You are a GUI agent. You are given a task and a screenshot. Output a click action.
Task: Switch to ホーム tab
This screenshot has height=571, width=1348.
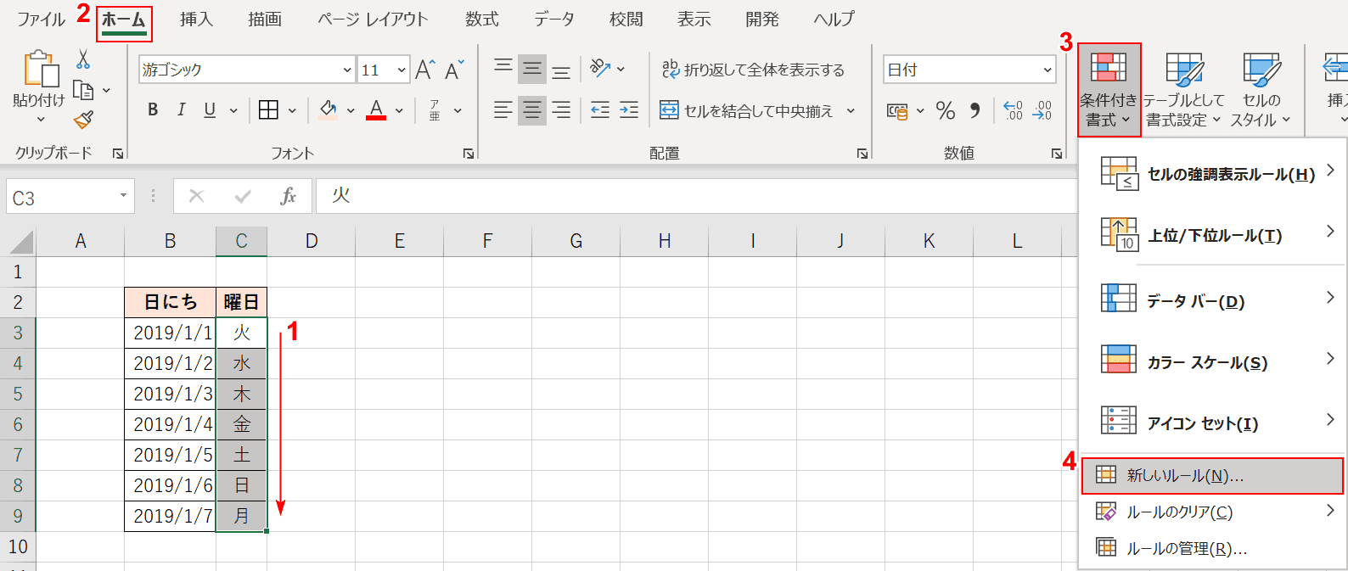[x=123, y=20]
